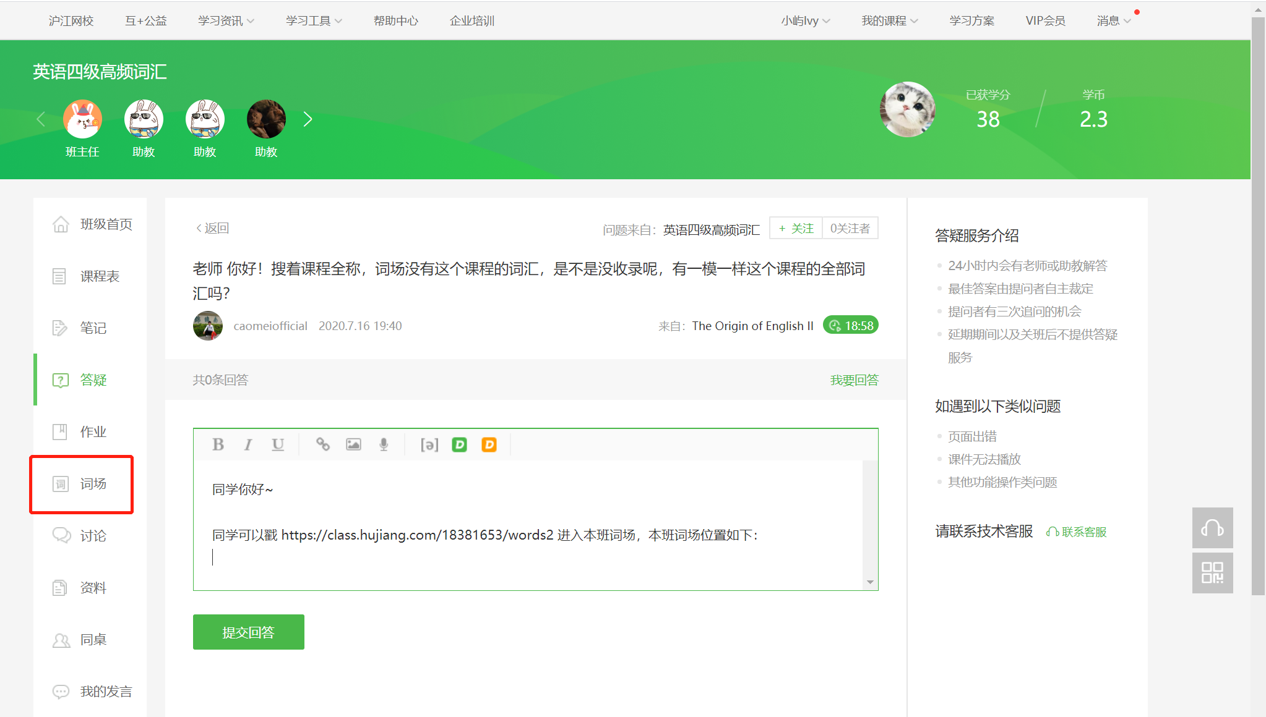
Task: Show next teachers with right chevron
Action: [x=308, y=119]
